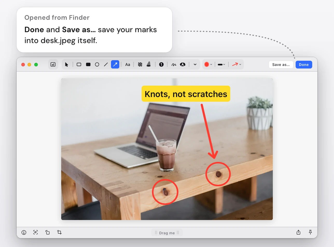Click the copy icon in bottom bar
Image resolution: width=334 pixels, height=247 pixels.
point(47,232)
